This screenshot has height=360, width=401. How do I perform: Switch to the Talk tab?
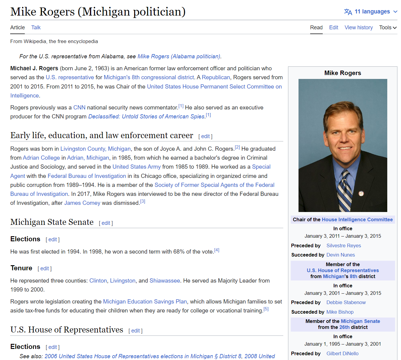pos(36,28)
